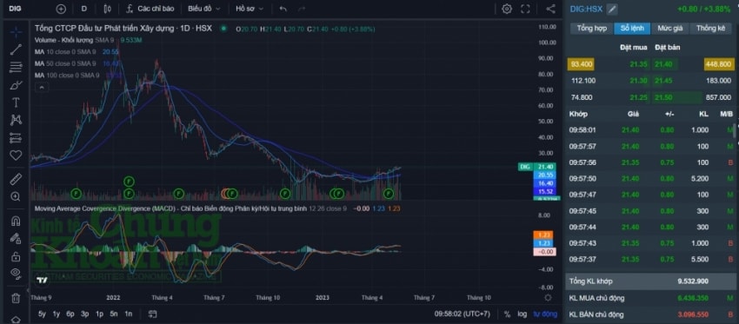Click the fullscreen mode icon
Screen dimensions: 739x324
click(525, 9)
